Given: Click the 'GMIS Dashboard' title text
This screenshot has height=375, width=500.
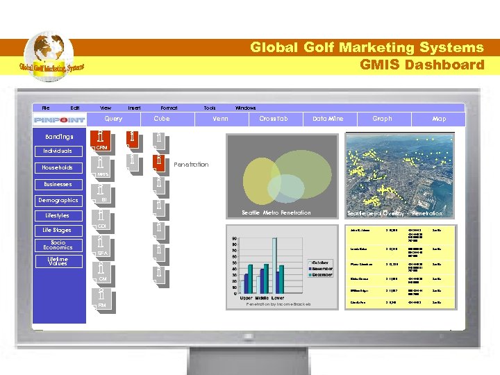Looking at the screenshot, I should pos(422,65).
